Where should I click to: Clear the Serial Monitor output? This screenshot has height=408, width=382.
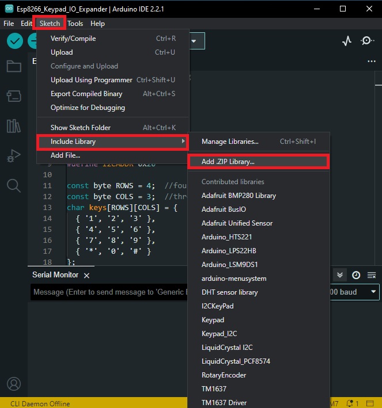pos(372,275)
